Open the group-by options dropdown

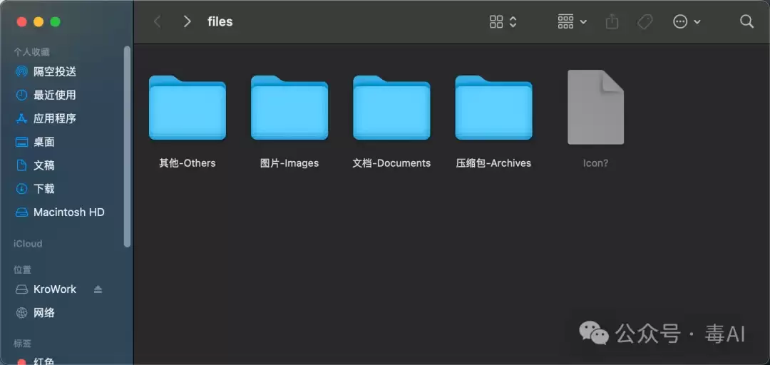[x=572, y=21]
